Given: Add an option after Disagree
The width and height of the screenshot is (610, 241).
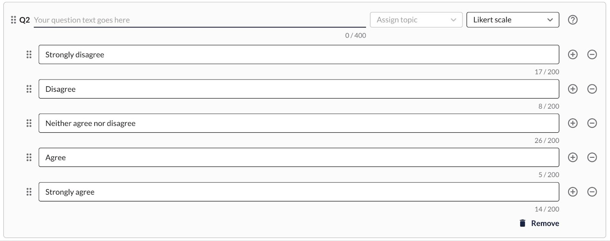Looking at the screenshot, I should pos(573,89).
